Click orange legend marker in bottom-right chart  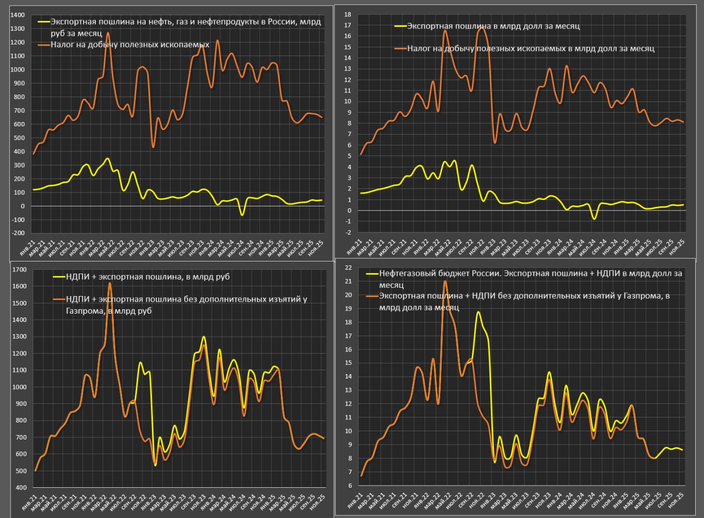click(x=372, y=296)
